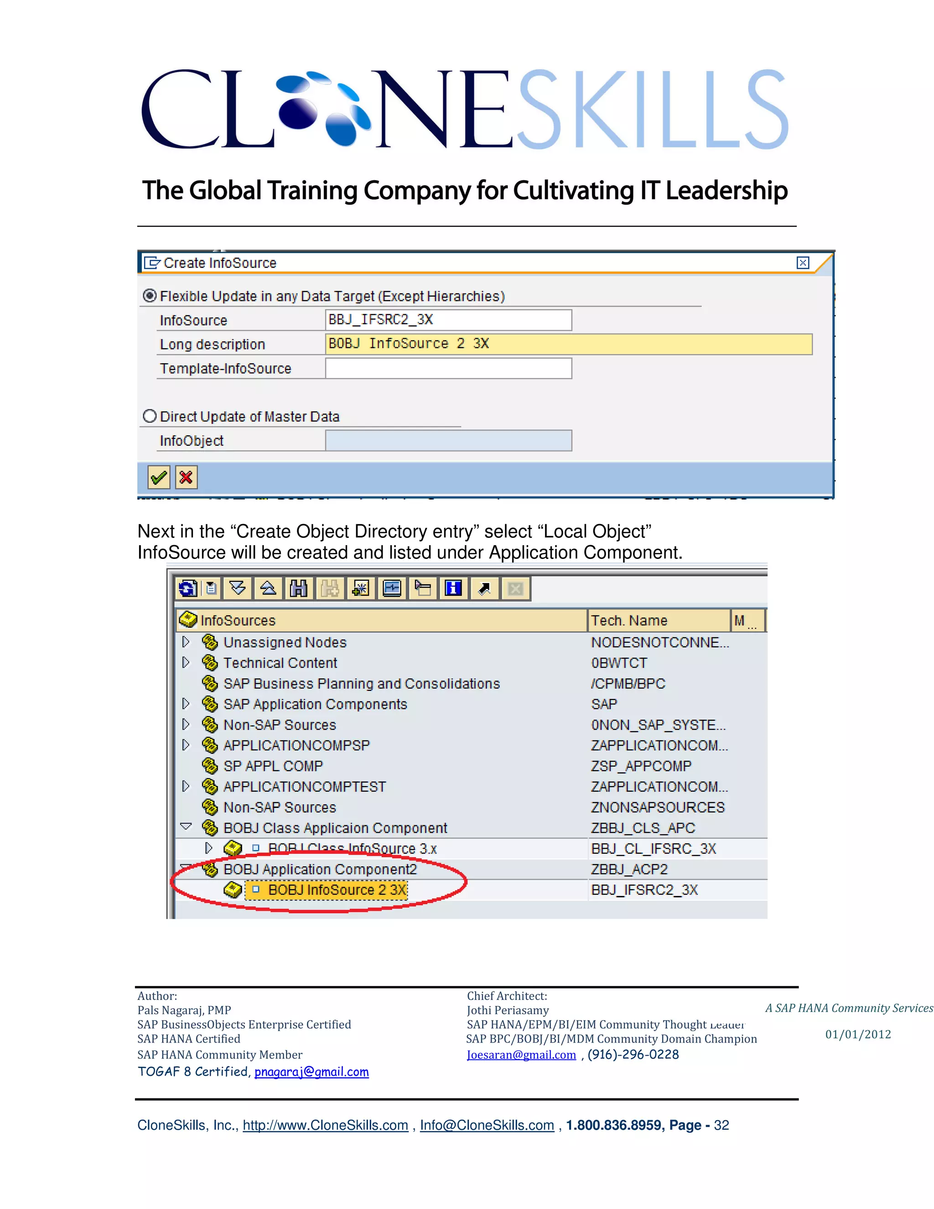Click the yellow InfoSource icon of BOBJ Class InfoSource 3.x
Screen dimensions: 934x1209
(x=233, y=848)
